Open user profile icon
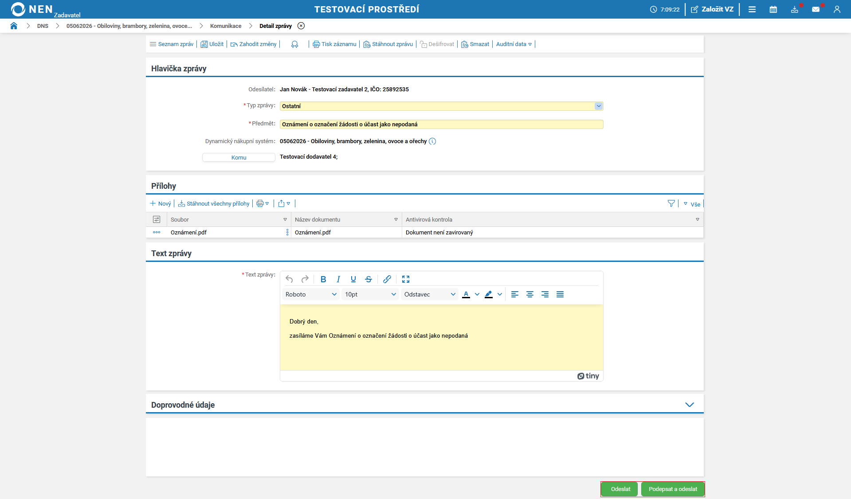Screen dimensions: 851x499 837,9
